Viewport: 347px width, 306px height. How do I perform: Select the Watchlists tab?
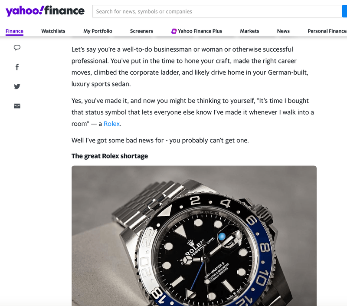(x=53, y=31)
